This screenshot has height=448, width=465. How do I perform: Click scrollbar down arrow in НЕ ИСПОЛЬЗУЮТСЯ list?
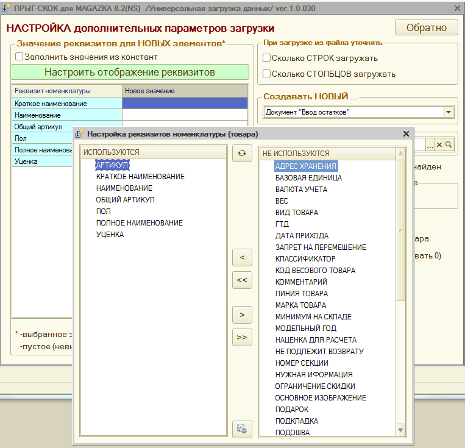400,430
